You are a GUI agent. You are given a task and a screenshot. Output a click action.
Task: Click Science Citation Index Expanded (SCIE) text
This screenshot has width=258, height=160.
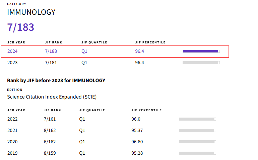click(52, 97)
